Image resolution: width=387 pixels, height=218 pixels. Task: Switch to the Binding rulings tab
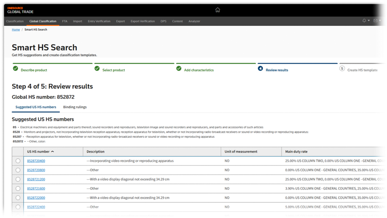coord(75,107)
